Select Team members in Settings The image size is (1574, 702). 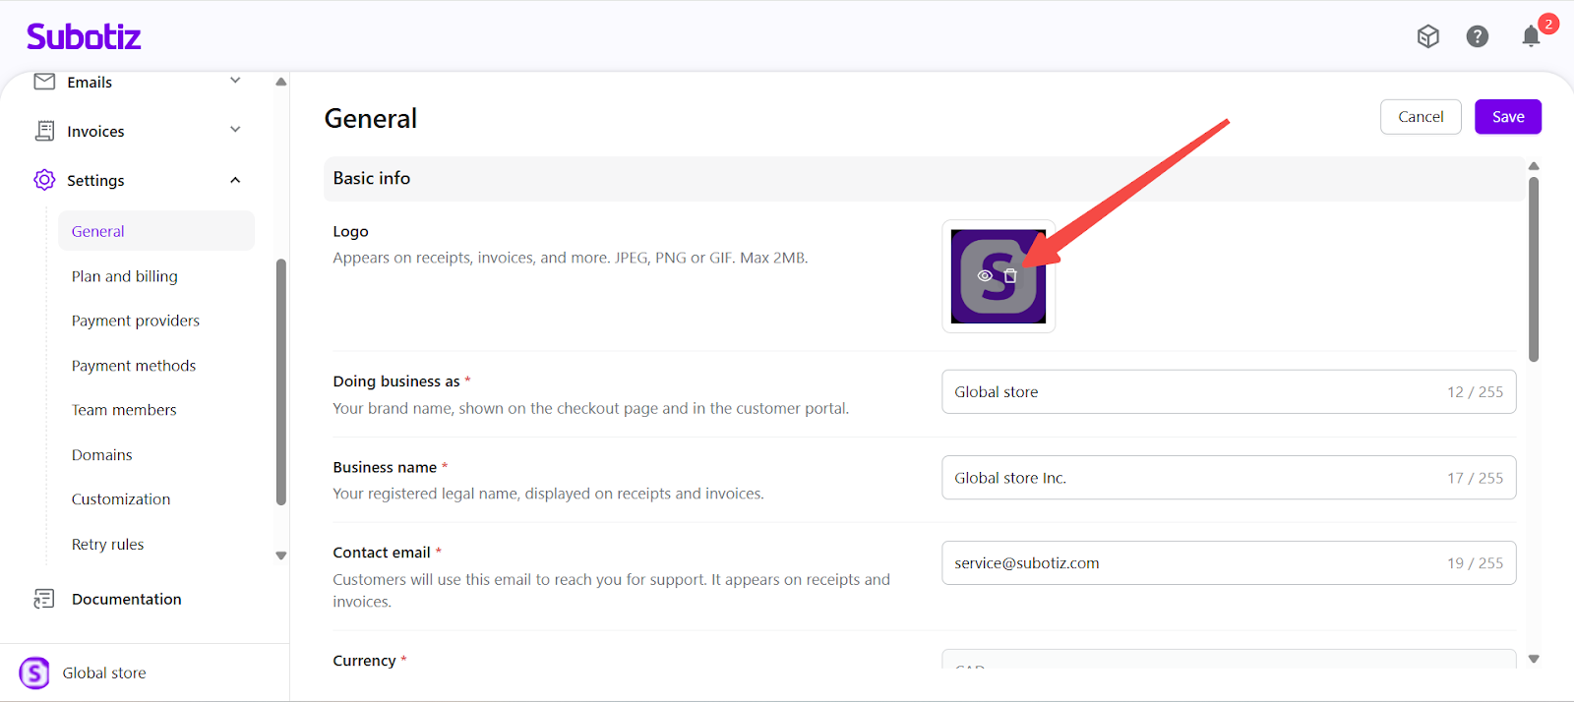coord(124,410)
